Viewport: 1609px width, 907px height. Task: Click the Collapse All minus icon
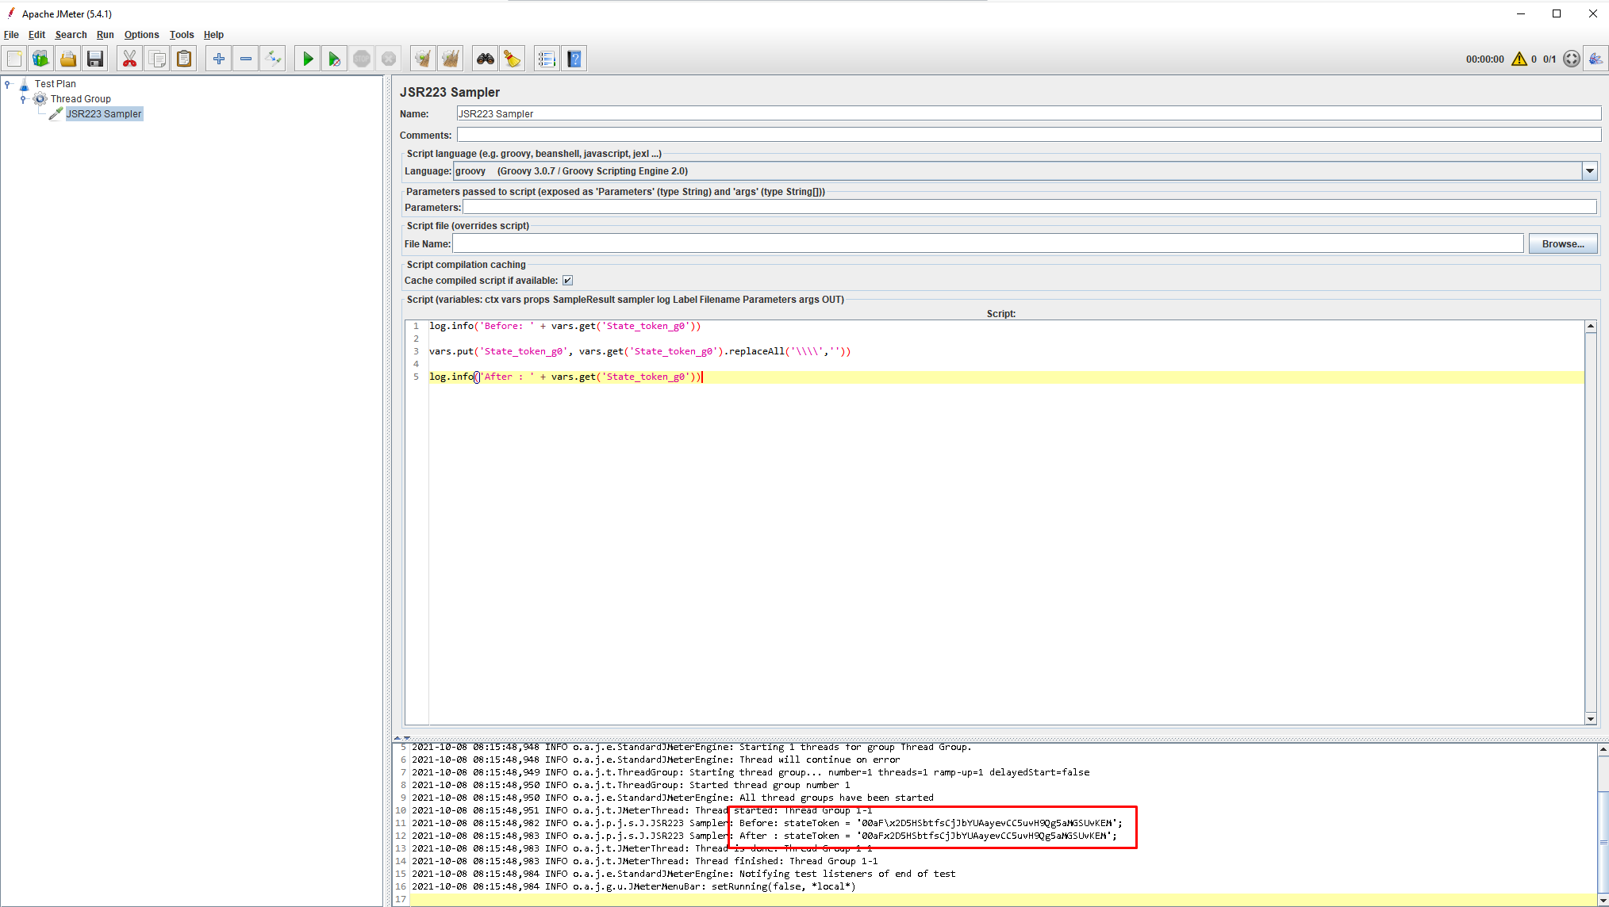point(246,59)
